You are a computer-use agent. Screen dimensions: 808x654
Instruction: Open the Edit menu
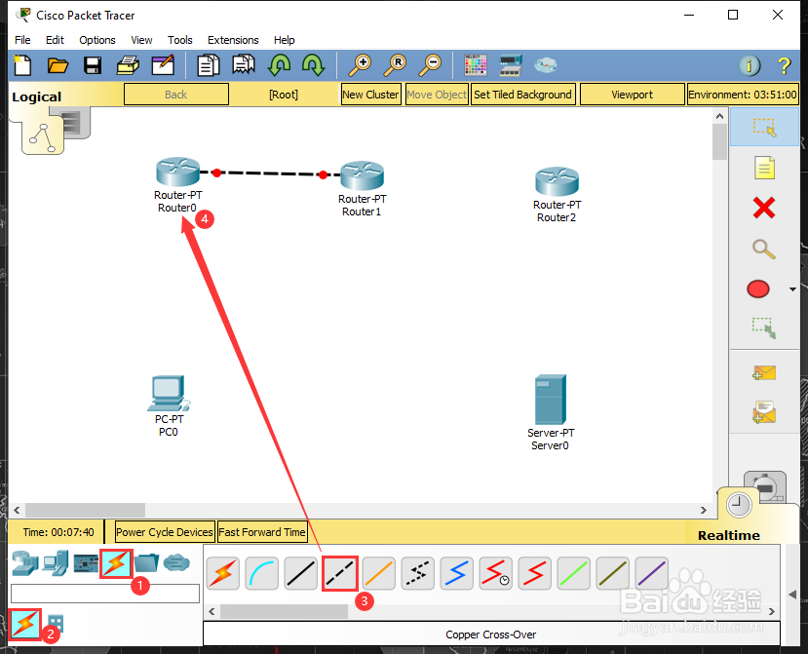coord(55,40)
